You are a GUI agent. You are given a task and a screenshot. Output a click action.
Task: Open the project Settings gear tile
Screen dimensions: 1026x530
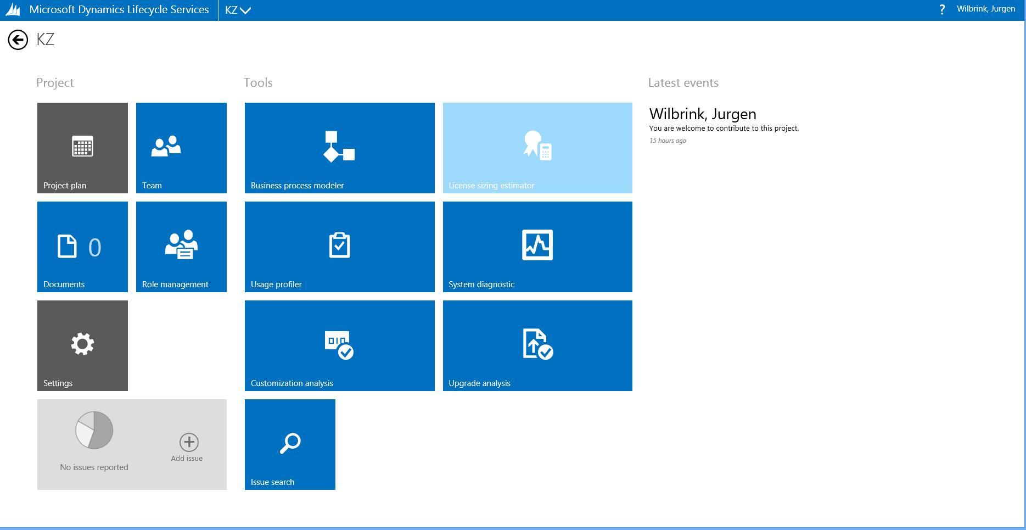point(82,345)
